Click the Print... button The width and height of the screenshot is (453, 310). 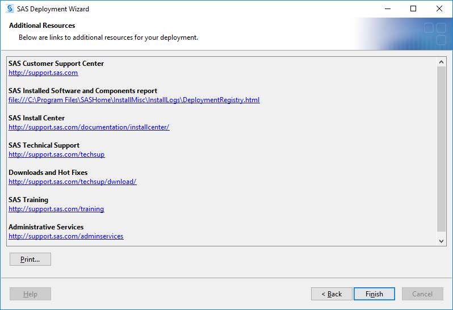[x=30, y=259]
